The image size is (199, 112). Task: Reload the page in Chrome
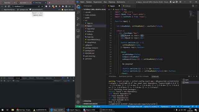(x=9, y=6)
